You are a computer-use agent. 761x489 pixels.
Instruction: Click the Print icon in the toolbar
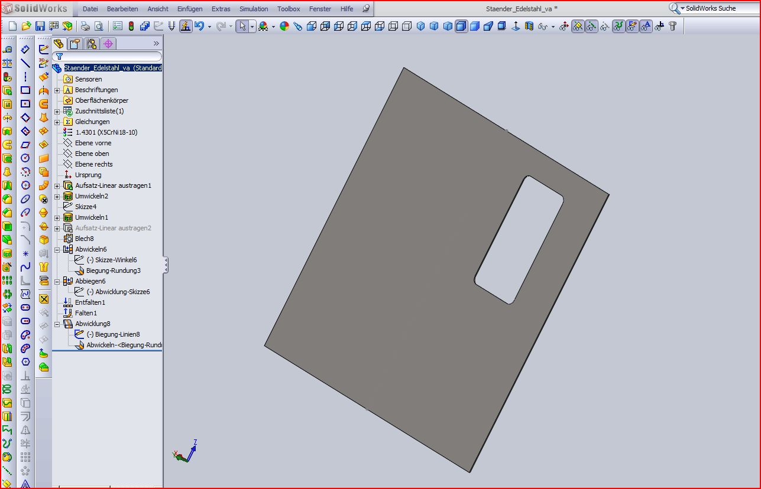point(85,26)
